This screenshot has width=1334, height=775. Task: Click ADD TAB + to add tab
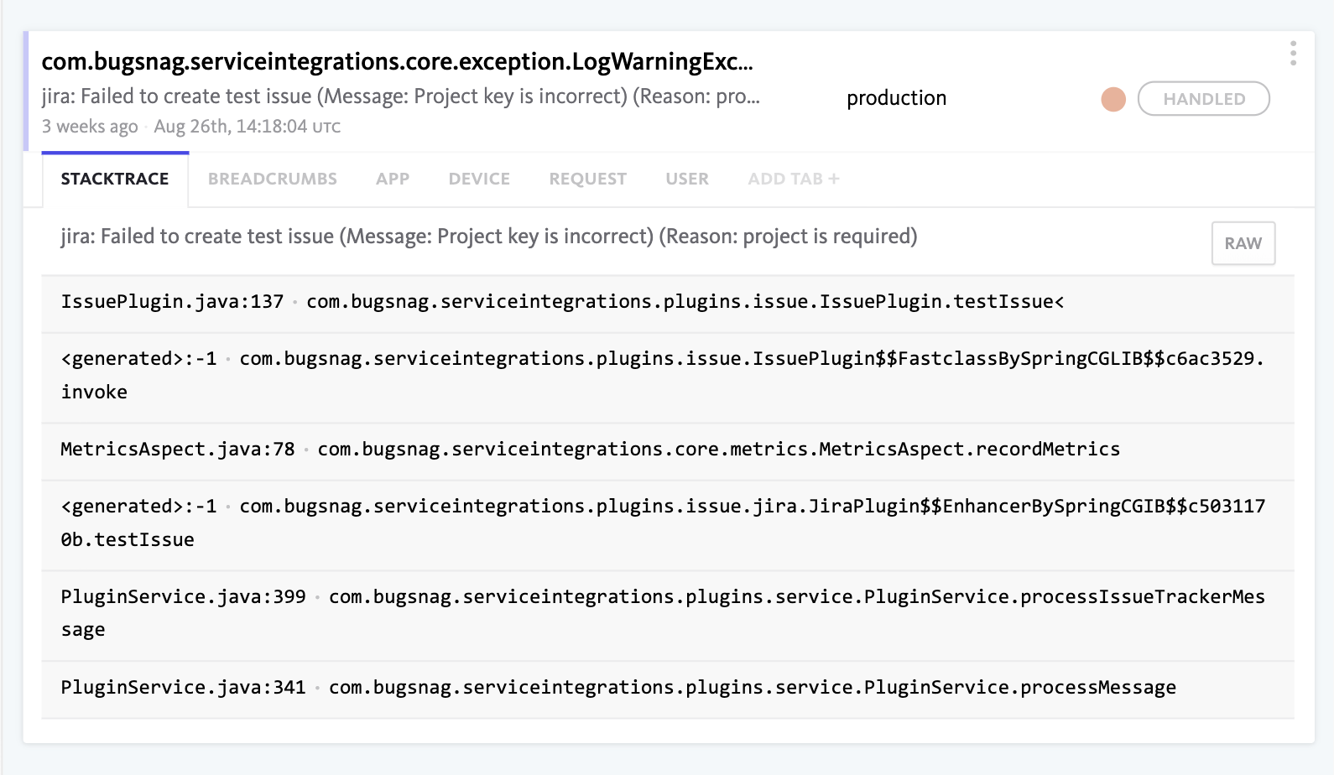pyautogui.click(x=794, y=179)
